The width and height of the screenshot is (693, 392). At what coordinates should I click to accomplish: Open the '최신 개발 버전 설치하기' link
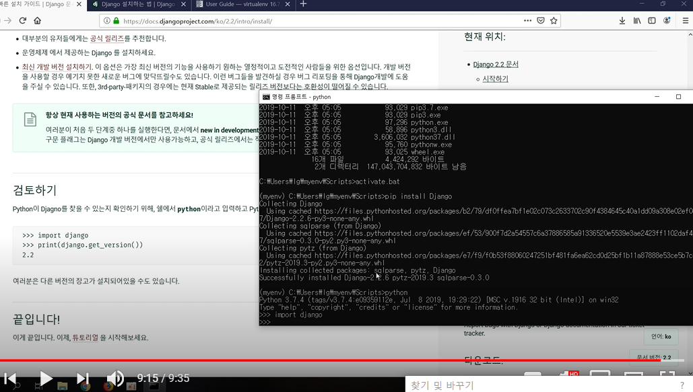coord(57,67)
